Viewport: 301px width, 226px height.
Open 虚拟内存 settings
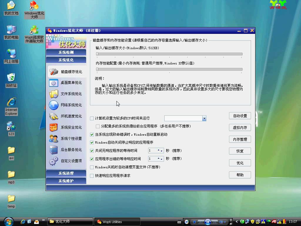point(240,128)
